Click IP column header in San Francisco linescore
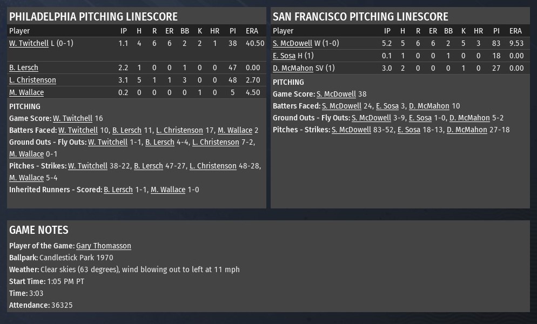Screen dimensions: 537x324 387,31
